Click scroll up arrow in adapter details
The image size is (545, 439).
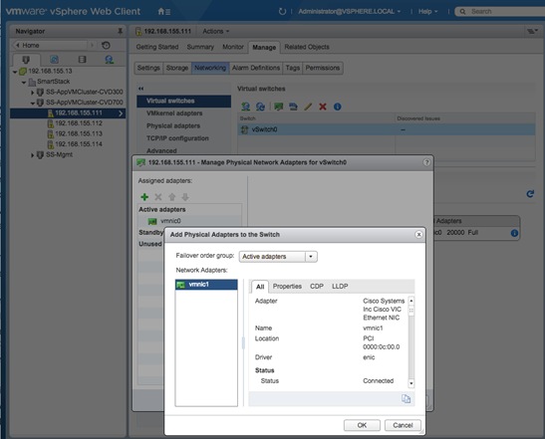[x=411, y=301]
